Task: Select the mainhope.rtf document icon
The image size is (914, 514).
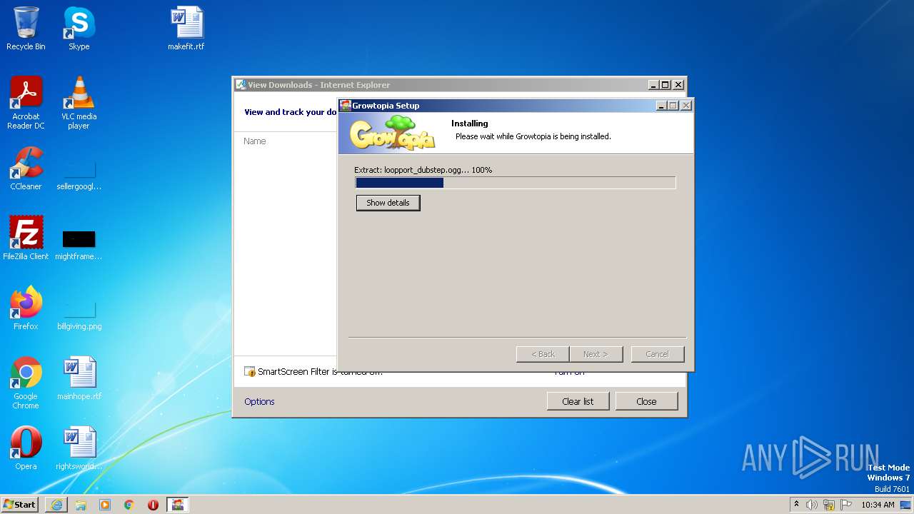Action: pos(79,378)
